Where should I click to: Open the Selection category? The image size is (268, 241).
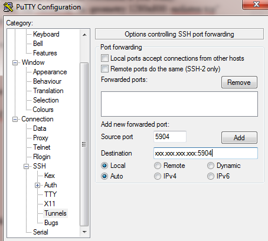coord(46,100)
